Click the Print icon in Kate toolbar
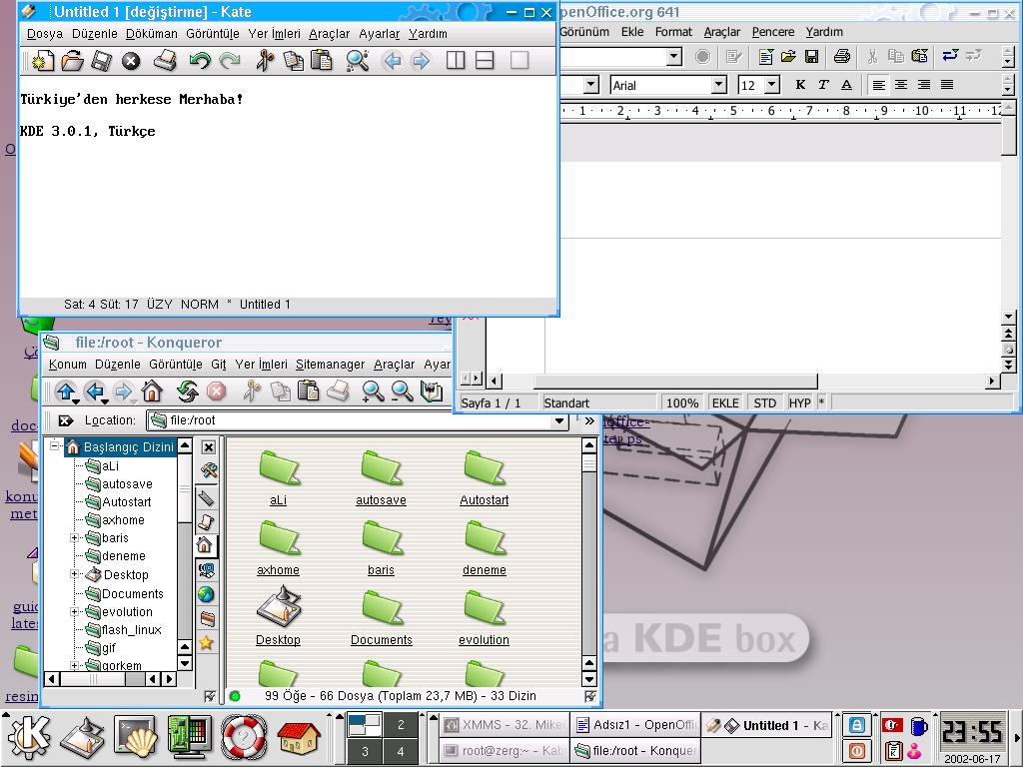This screenshot has height=767, width=1023. 165,61
